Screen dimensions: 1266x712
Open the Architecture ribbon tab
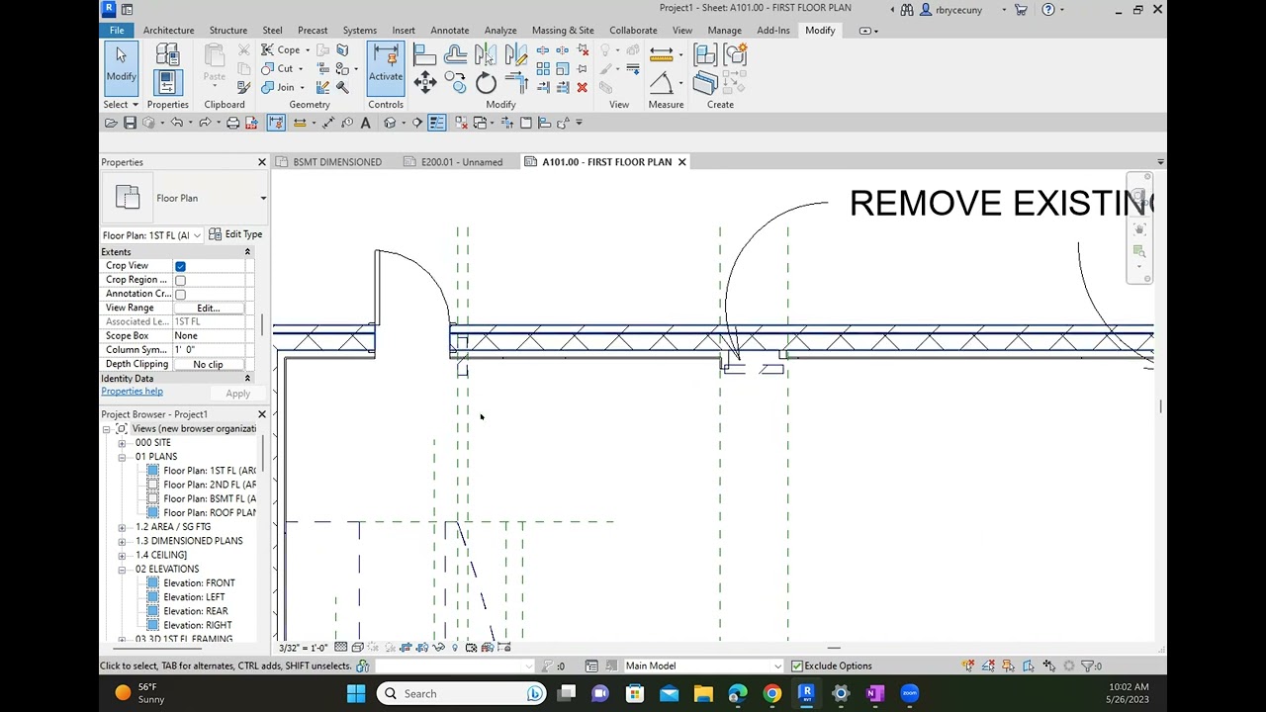tap(168, 31)
